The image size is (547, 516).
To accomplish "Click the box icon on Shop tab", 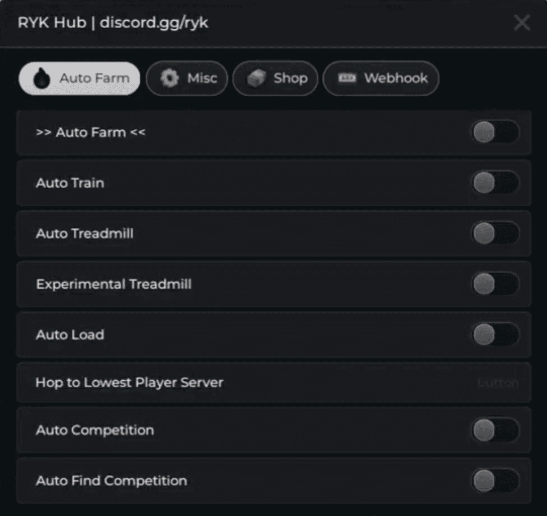I will tap(256, 78).
